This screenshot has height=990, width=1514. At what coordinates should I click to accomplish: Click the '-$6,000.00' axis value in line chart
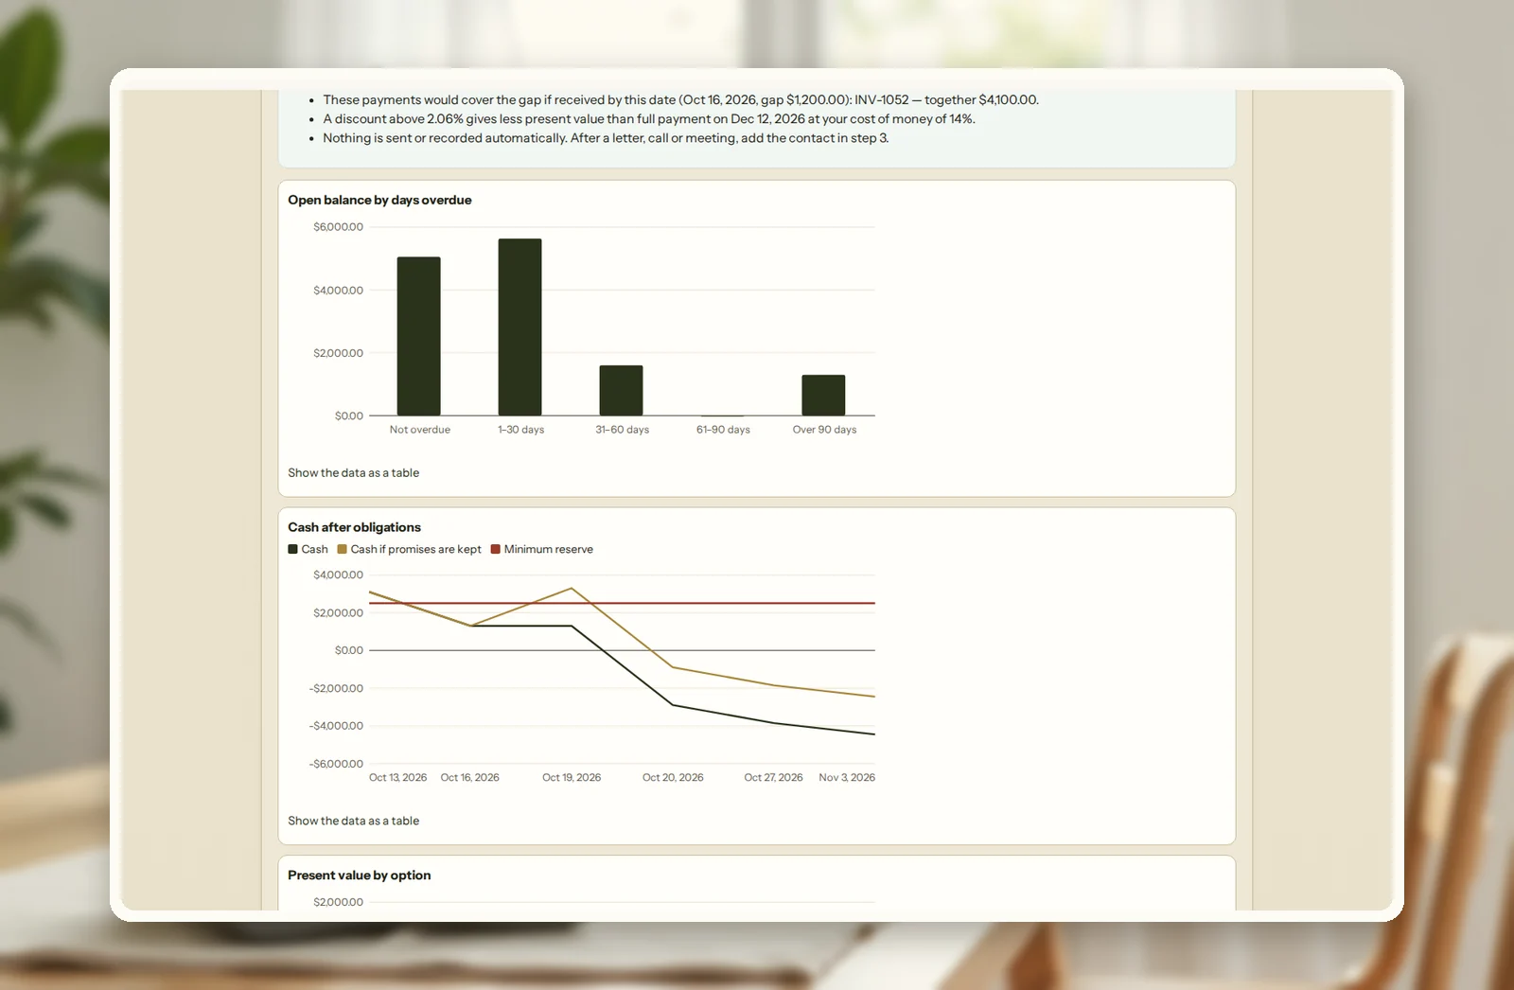pyautogui.click(x=336, y=764)
